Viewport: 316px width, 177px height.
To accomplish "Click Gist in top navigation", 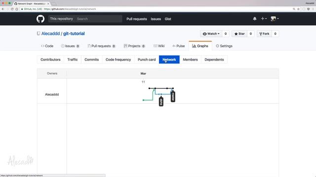I will pos(168,19).
